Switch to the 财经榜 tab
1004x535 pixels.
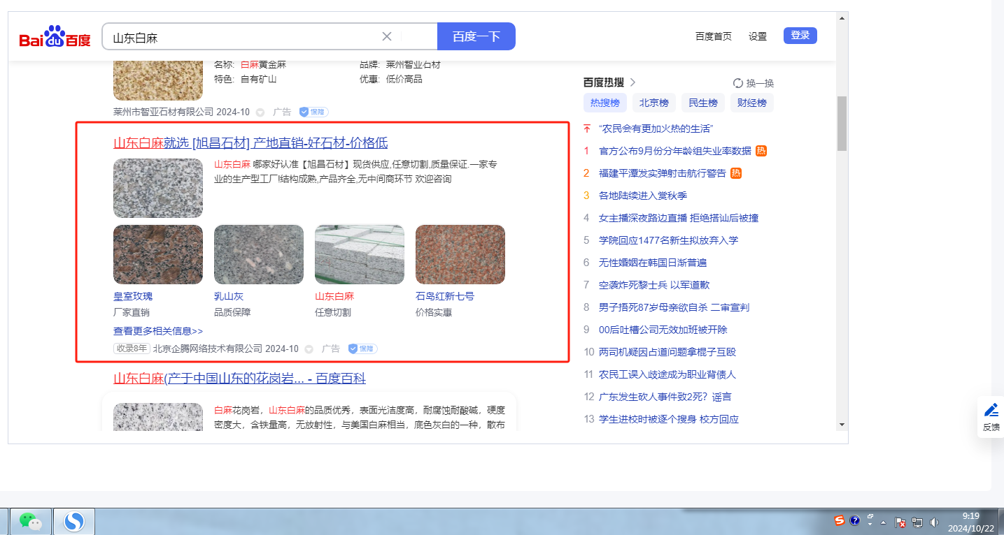click(x=752, y=103)
